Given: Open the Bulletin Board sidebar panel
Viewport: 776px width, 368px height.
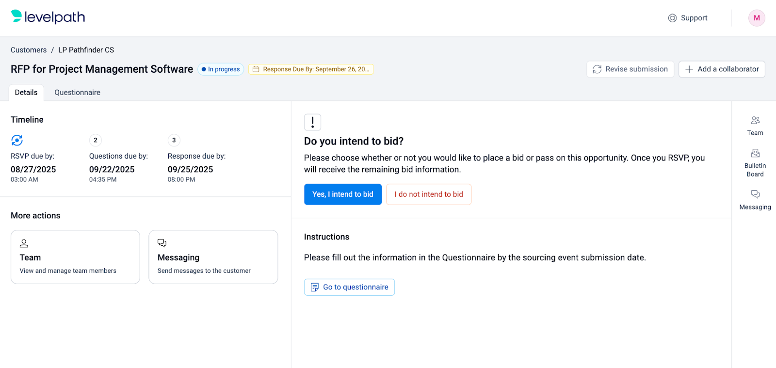Looking at the screenshot, I should point(755,162).
